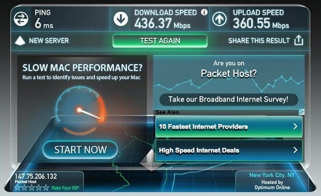This screenshot has width=321, height=196.
Task: Click the AdChoices icon beside See Also
Action: point(302,112)
